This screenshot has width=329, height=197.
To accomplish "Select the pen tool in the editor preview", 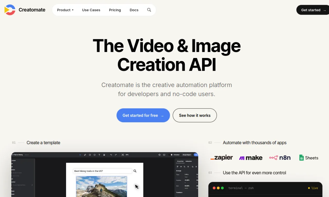I will click(85, 155).
